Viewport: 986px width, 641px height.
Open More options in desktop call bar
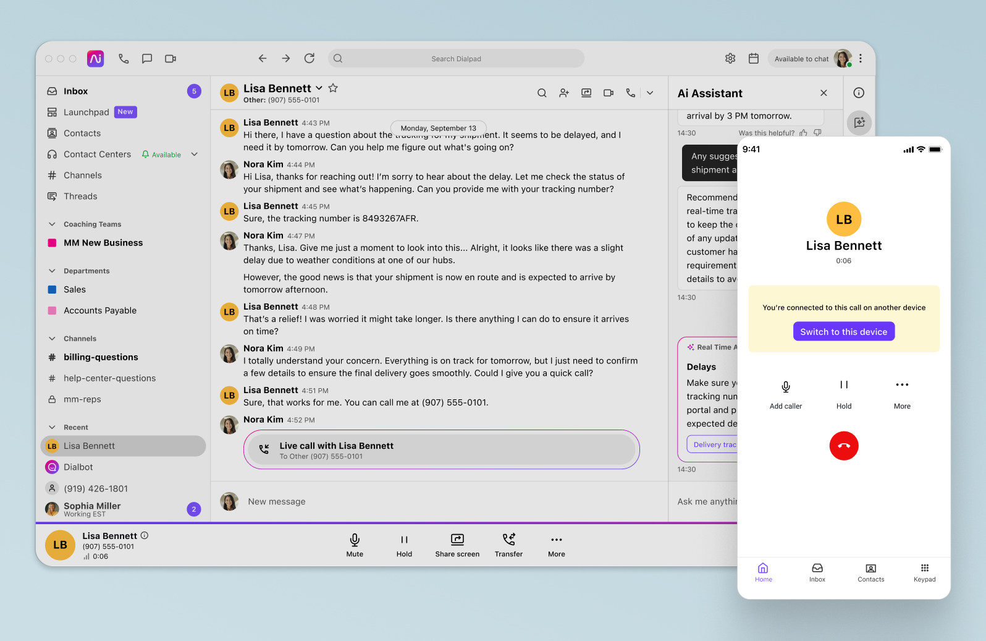point(556,545)
